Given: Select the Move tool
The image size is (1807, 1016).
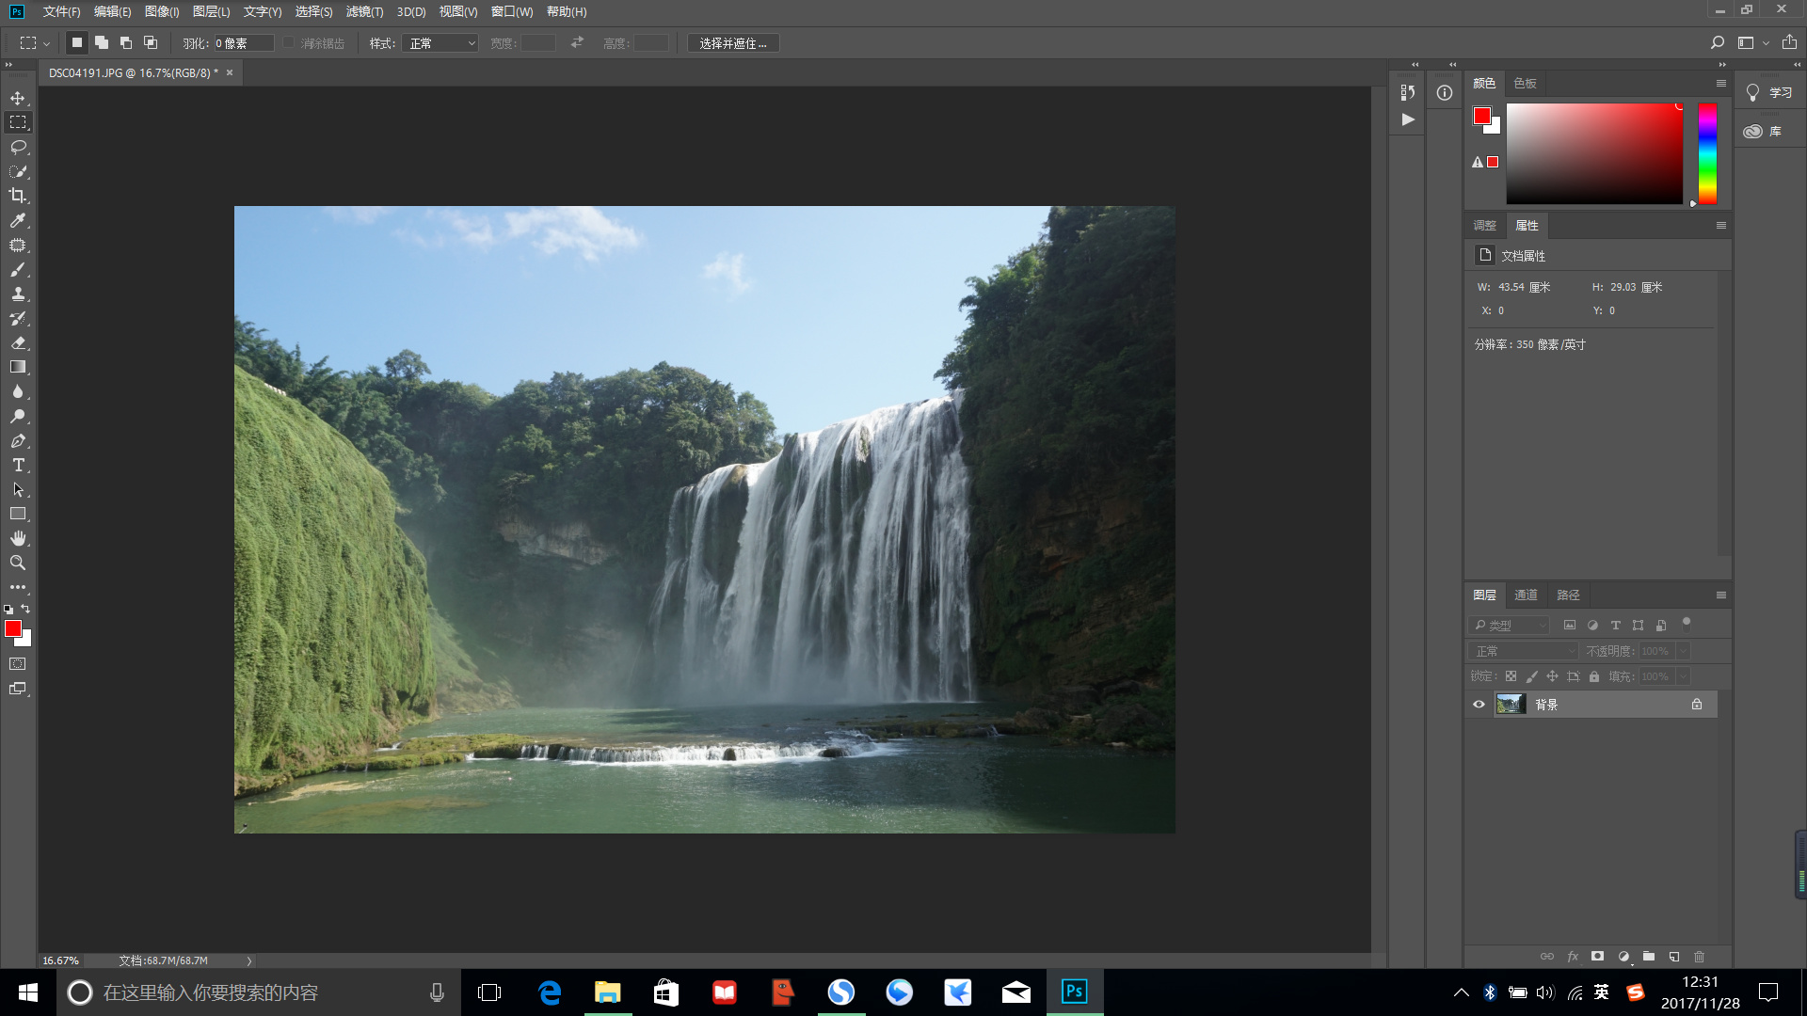Looking at the screenshot, I should pos(18,99).
